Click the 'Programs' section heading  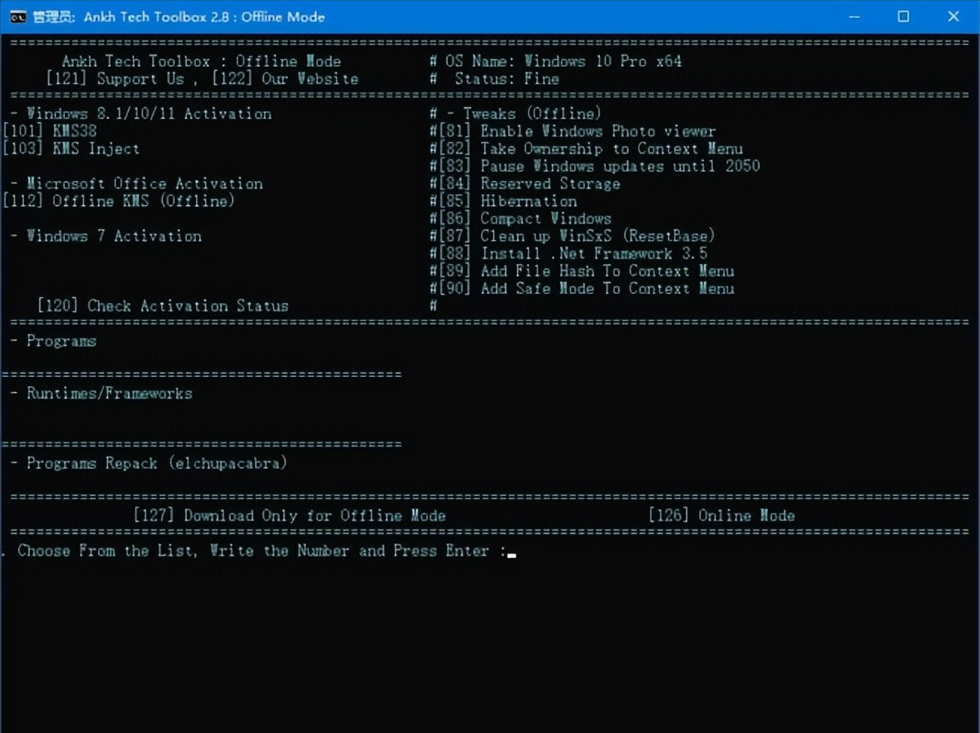point(61,341)
